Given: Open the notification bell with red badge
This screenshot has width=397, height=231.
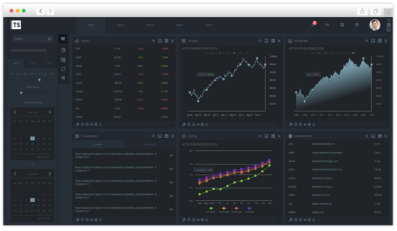Looking at the screenshot, I should point(314,24).
